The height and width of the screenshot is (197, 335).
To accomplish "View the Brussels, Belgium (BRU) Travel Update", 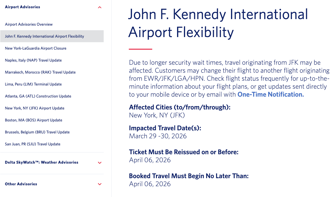I will click(x=37, y=132).
